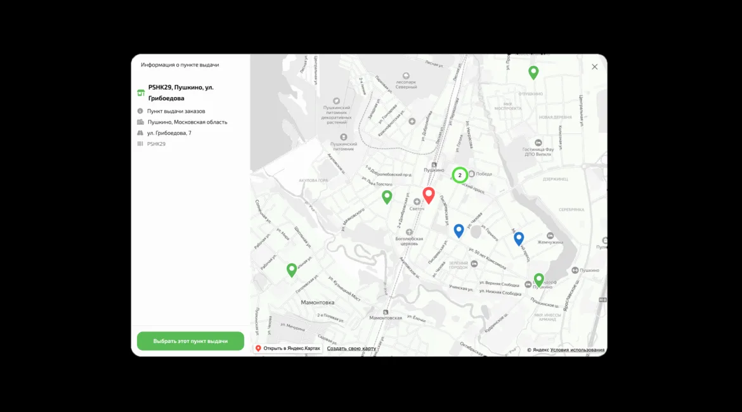The width and height of the screenshot is (742, 412).
Task: Click the green pin at the map's top right
Action: coord(533,72)
